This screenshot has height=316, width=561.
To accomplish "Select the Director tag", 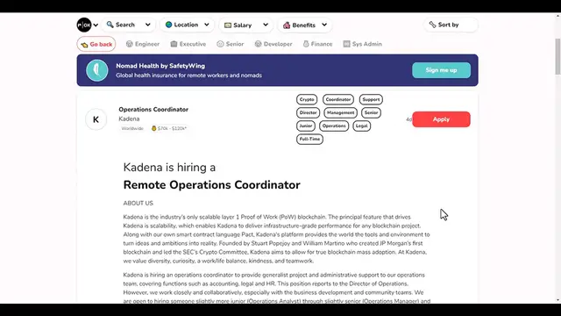I will point(308,113).
